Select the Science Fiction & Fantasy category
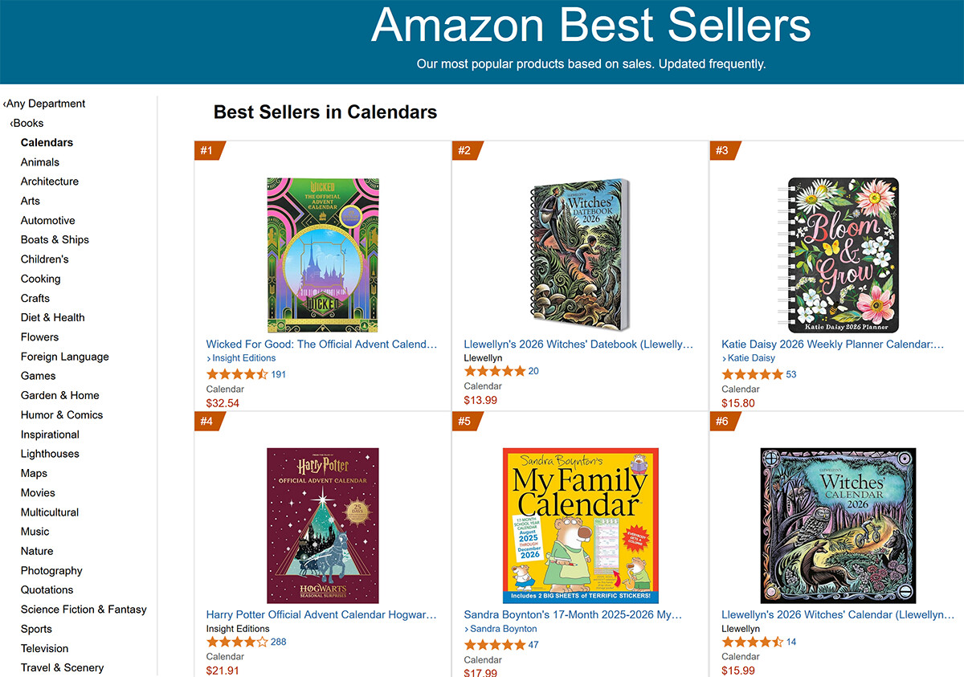 coord(84,610)
